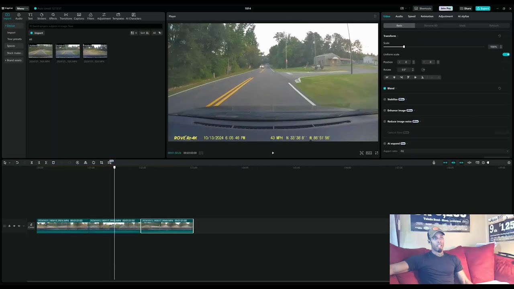Select Your presets in the sidebar

pos(14,39)
